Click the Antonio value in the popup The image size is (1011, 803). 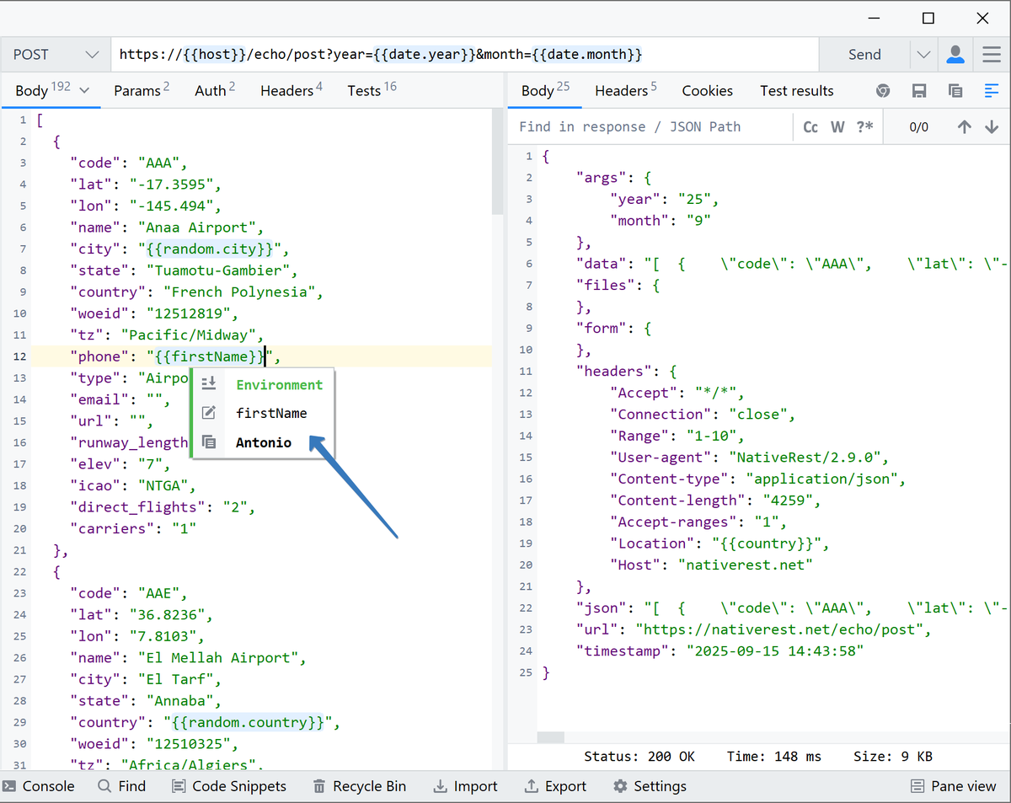tap(264, 442)
